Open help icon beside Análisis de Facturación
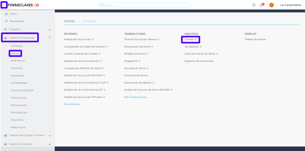 (93, 39)
